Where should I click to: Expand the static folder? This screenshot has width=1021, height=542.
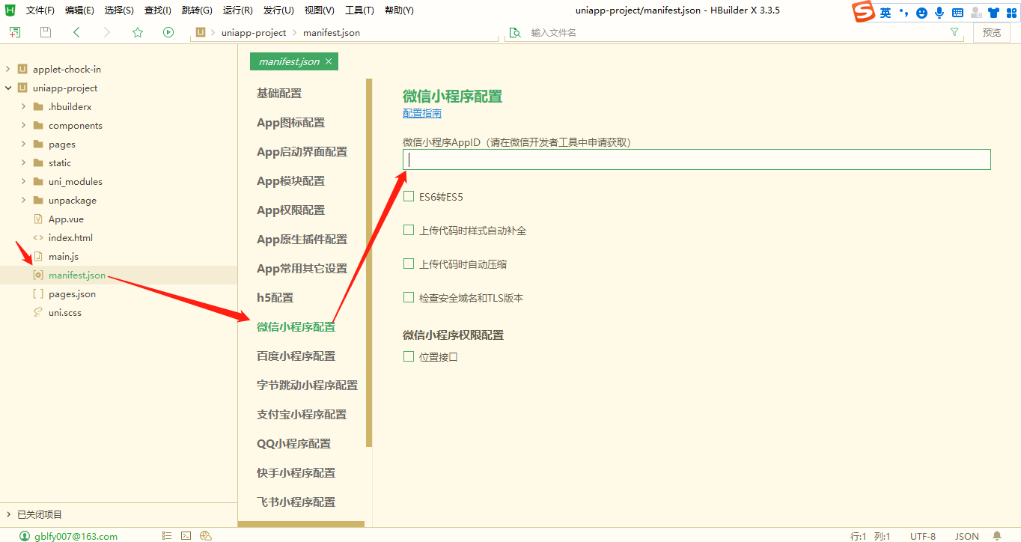tap(24, 162)
